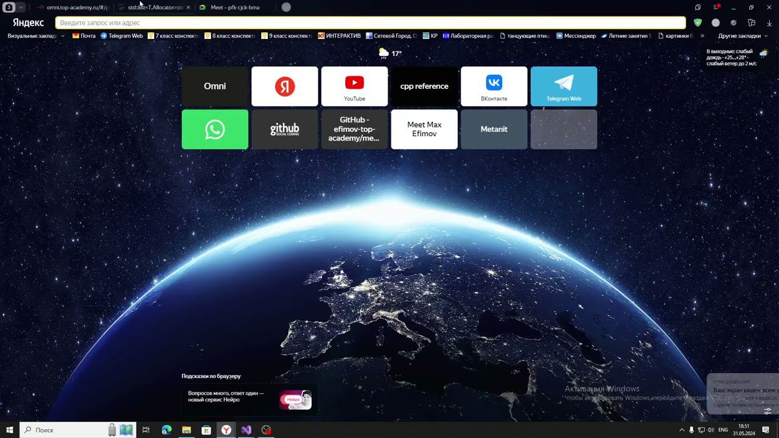This screenshot has width=779, height=438.
Task: Open the bookmarks collection icon
Action: point(697,7)
